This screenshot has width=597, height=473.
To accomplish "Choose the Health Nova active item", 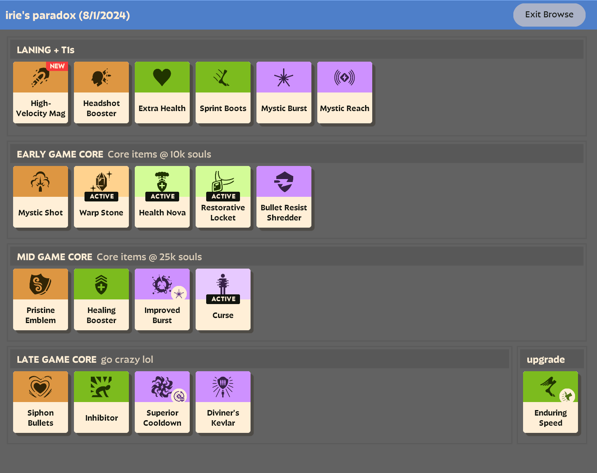I will pyautogui.click(x=162, y=197).
